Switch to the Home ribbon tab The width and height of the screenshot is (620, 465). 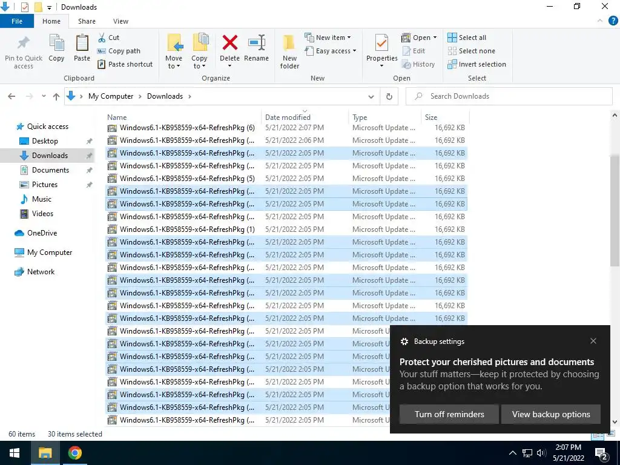[51, 21]
